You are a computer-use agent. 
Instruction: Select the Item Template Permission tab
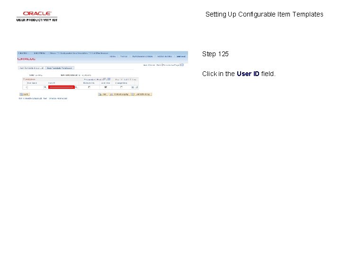coord(60,68)
